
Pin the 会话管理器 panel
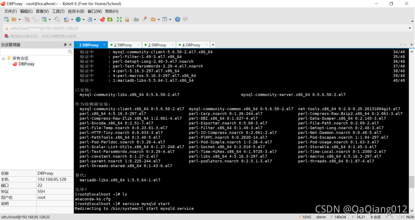click(65, 45)
